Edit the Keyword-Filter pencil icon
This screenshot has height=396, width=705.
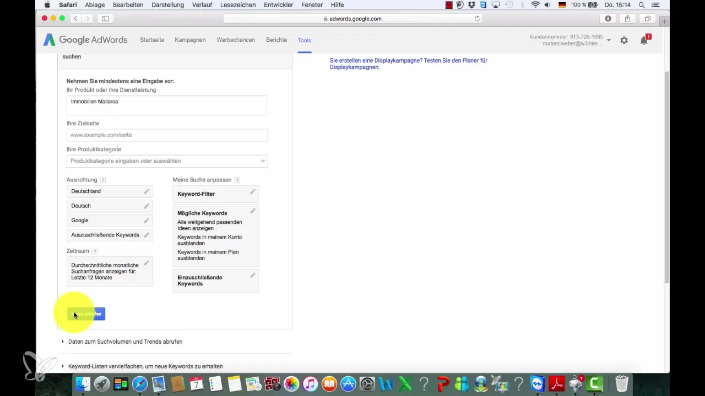pos(253,192)
